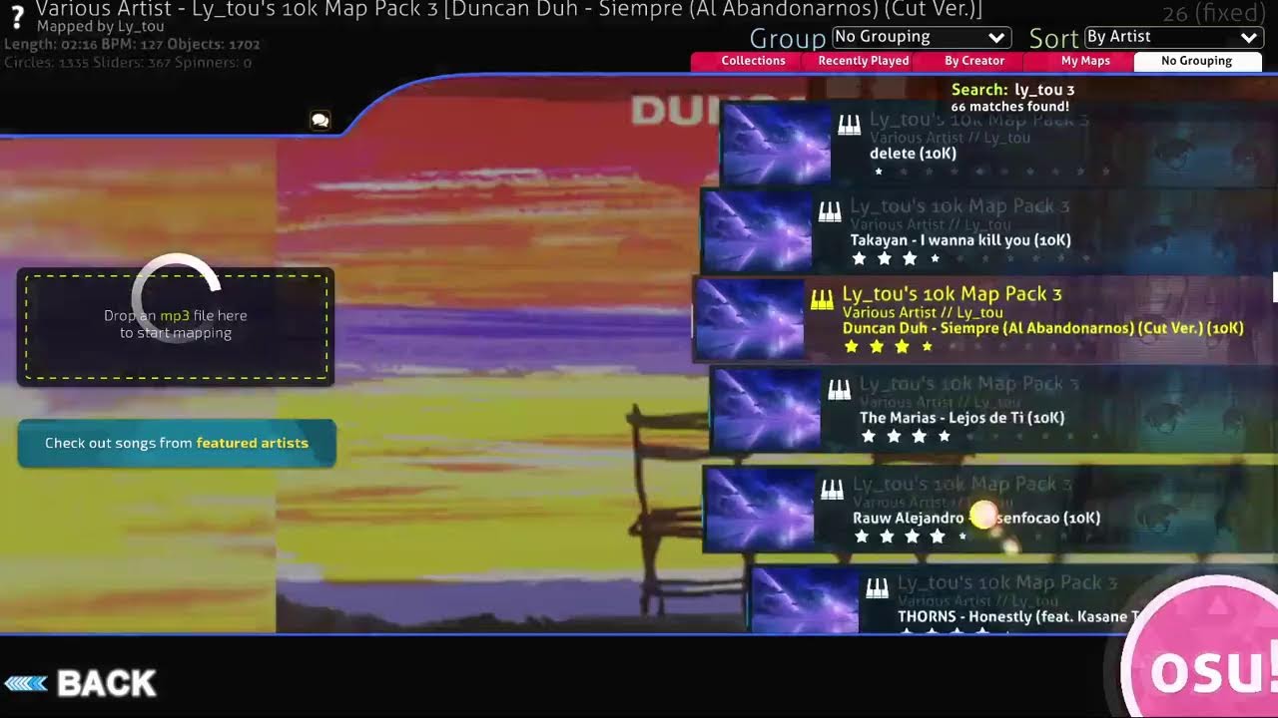This screenshot has width=1278, height=718.
Task: Select Takayan - I wanna kill you (10K)
Action: [988, 230]
